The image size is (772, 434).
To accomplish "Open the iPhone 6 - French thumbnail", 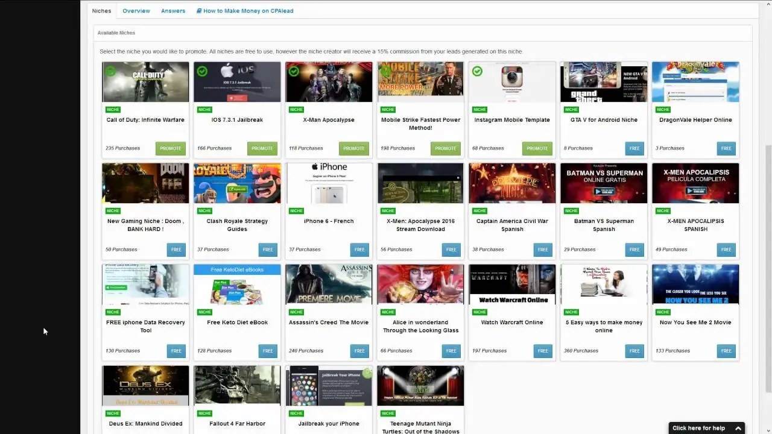I will coord(329,183).
